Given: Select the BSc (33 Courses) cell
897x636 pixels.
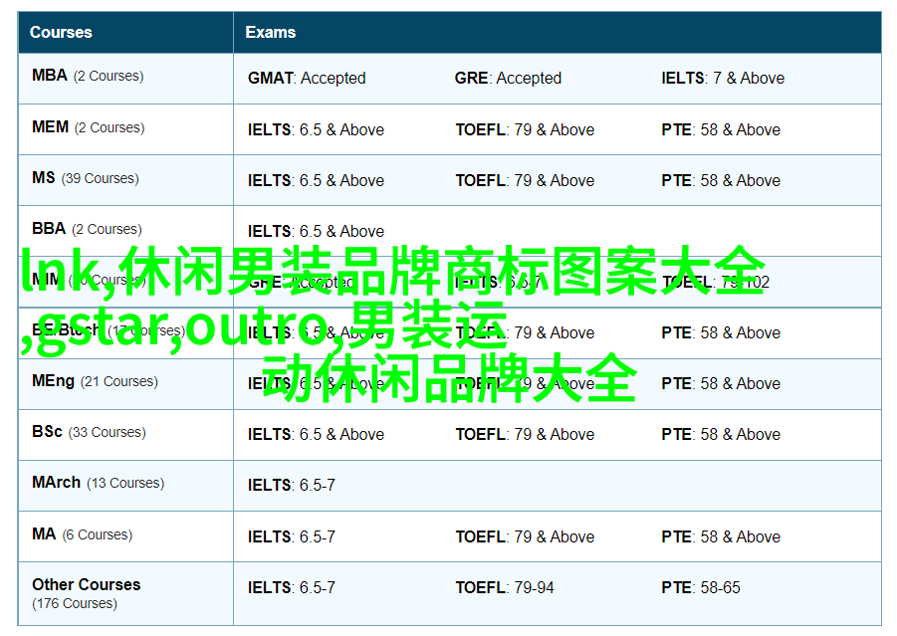Looking at the screenshot, I should pyautogui.click(x=125, y=435).
